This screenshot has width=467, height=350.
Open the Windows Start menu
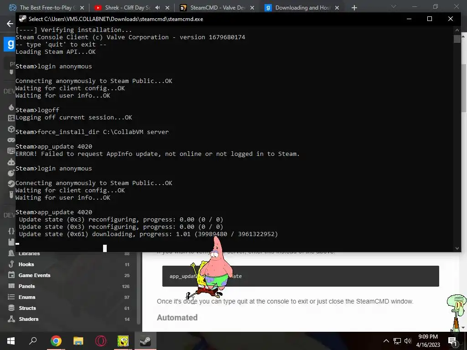coord(11,341)
